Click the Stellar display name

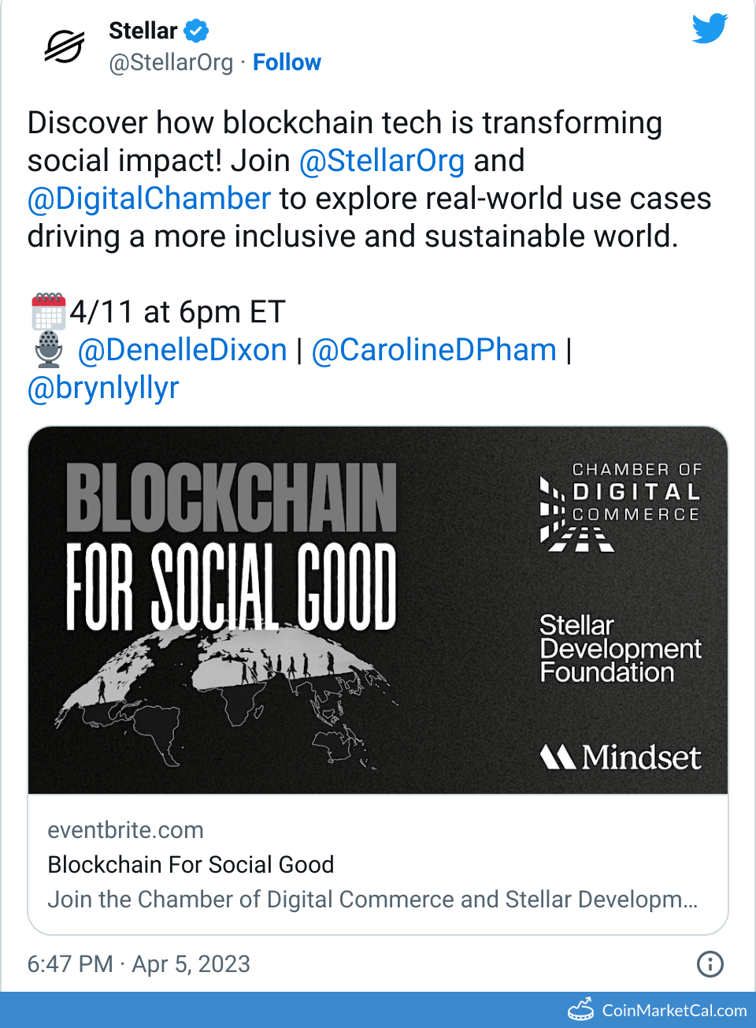pyautogui.click(x=143, y=31)
